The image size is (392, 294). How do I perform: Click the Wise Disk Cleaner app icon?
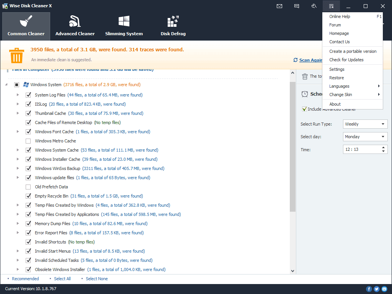5,6
